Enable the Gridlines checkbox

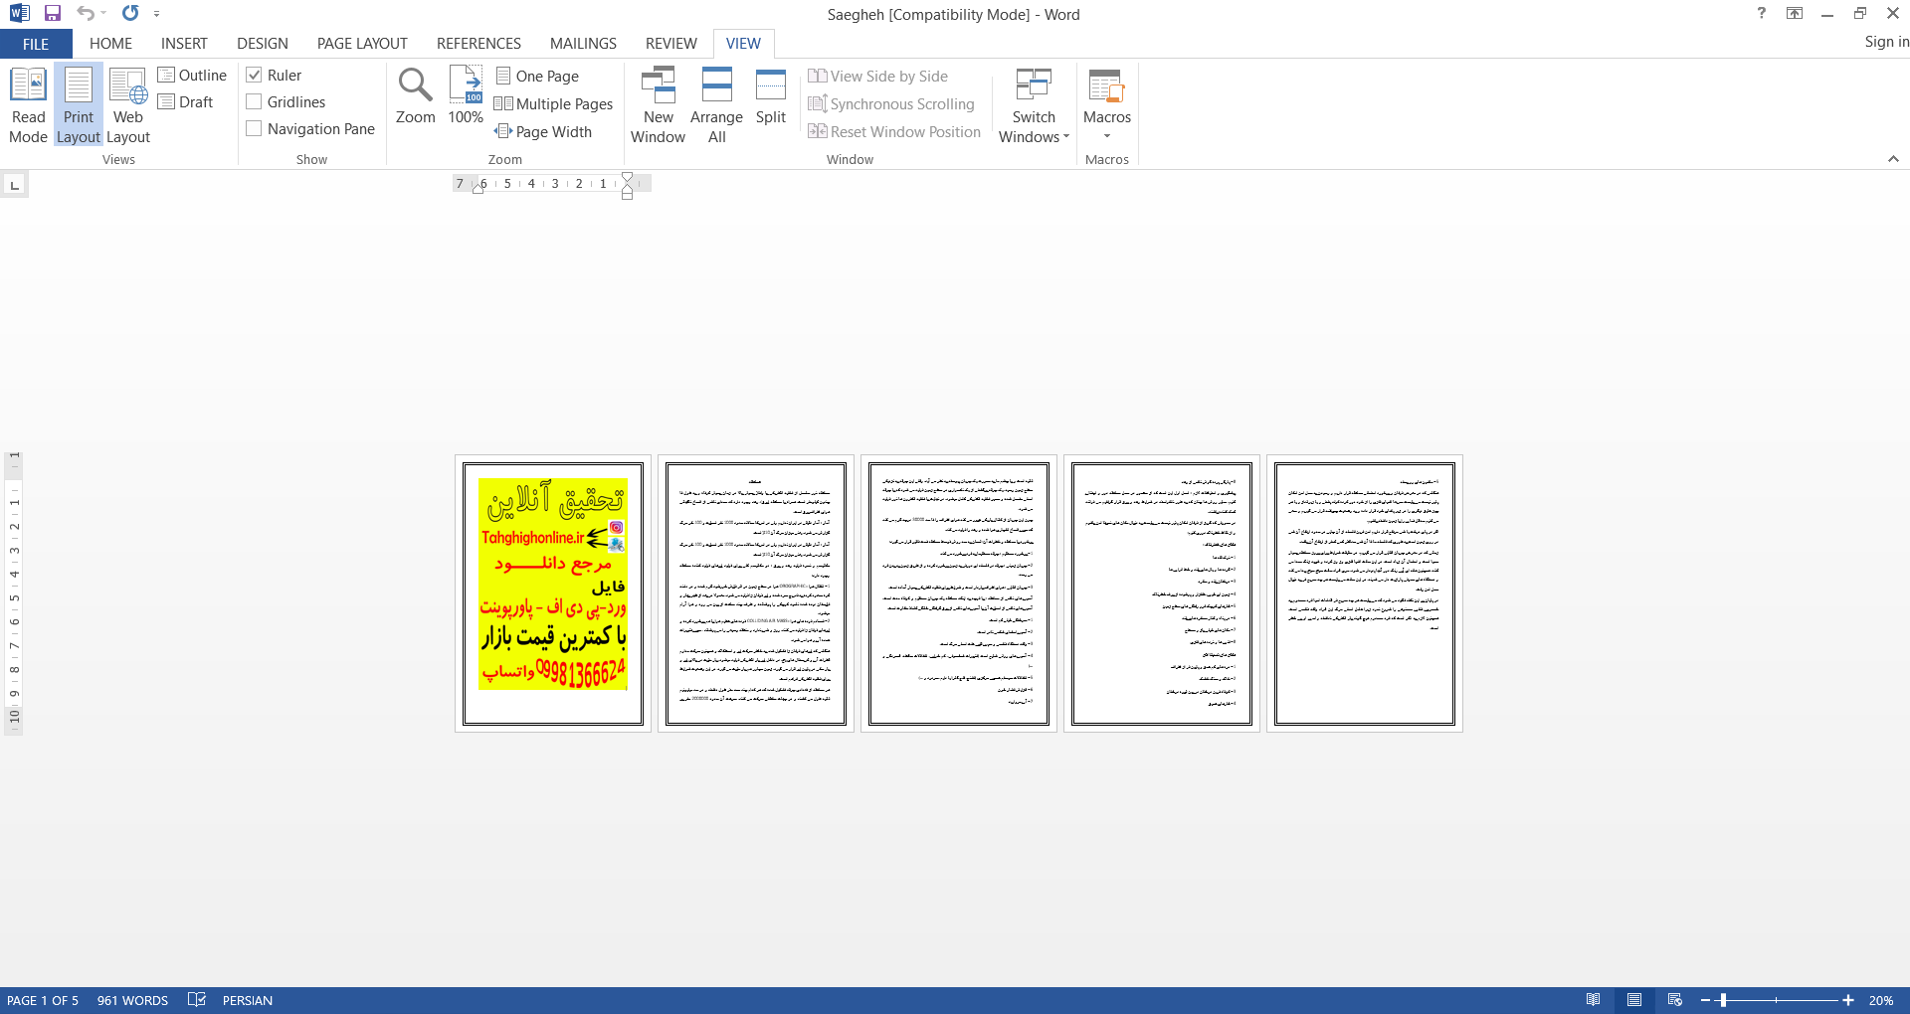click(255, 102)
